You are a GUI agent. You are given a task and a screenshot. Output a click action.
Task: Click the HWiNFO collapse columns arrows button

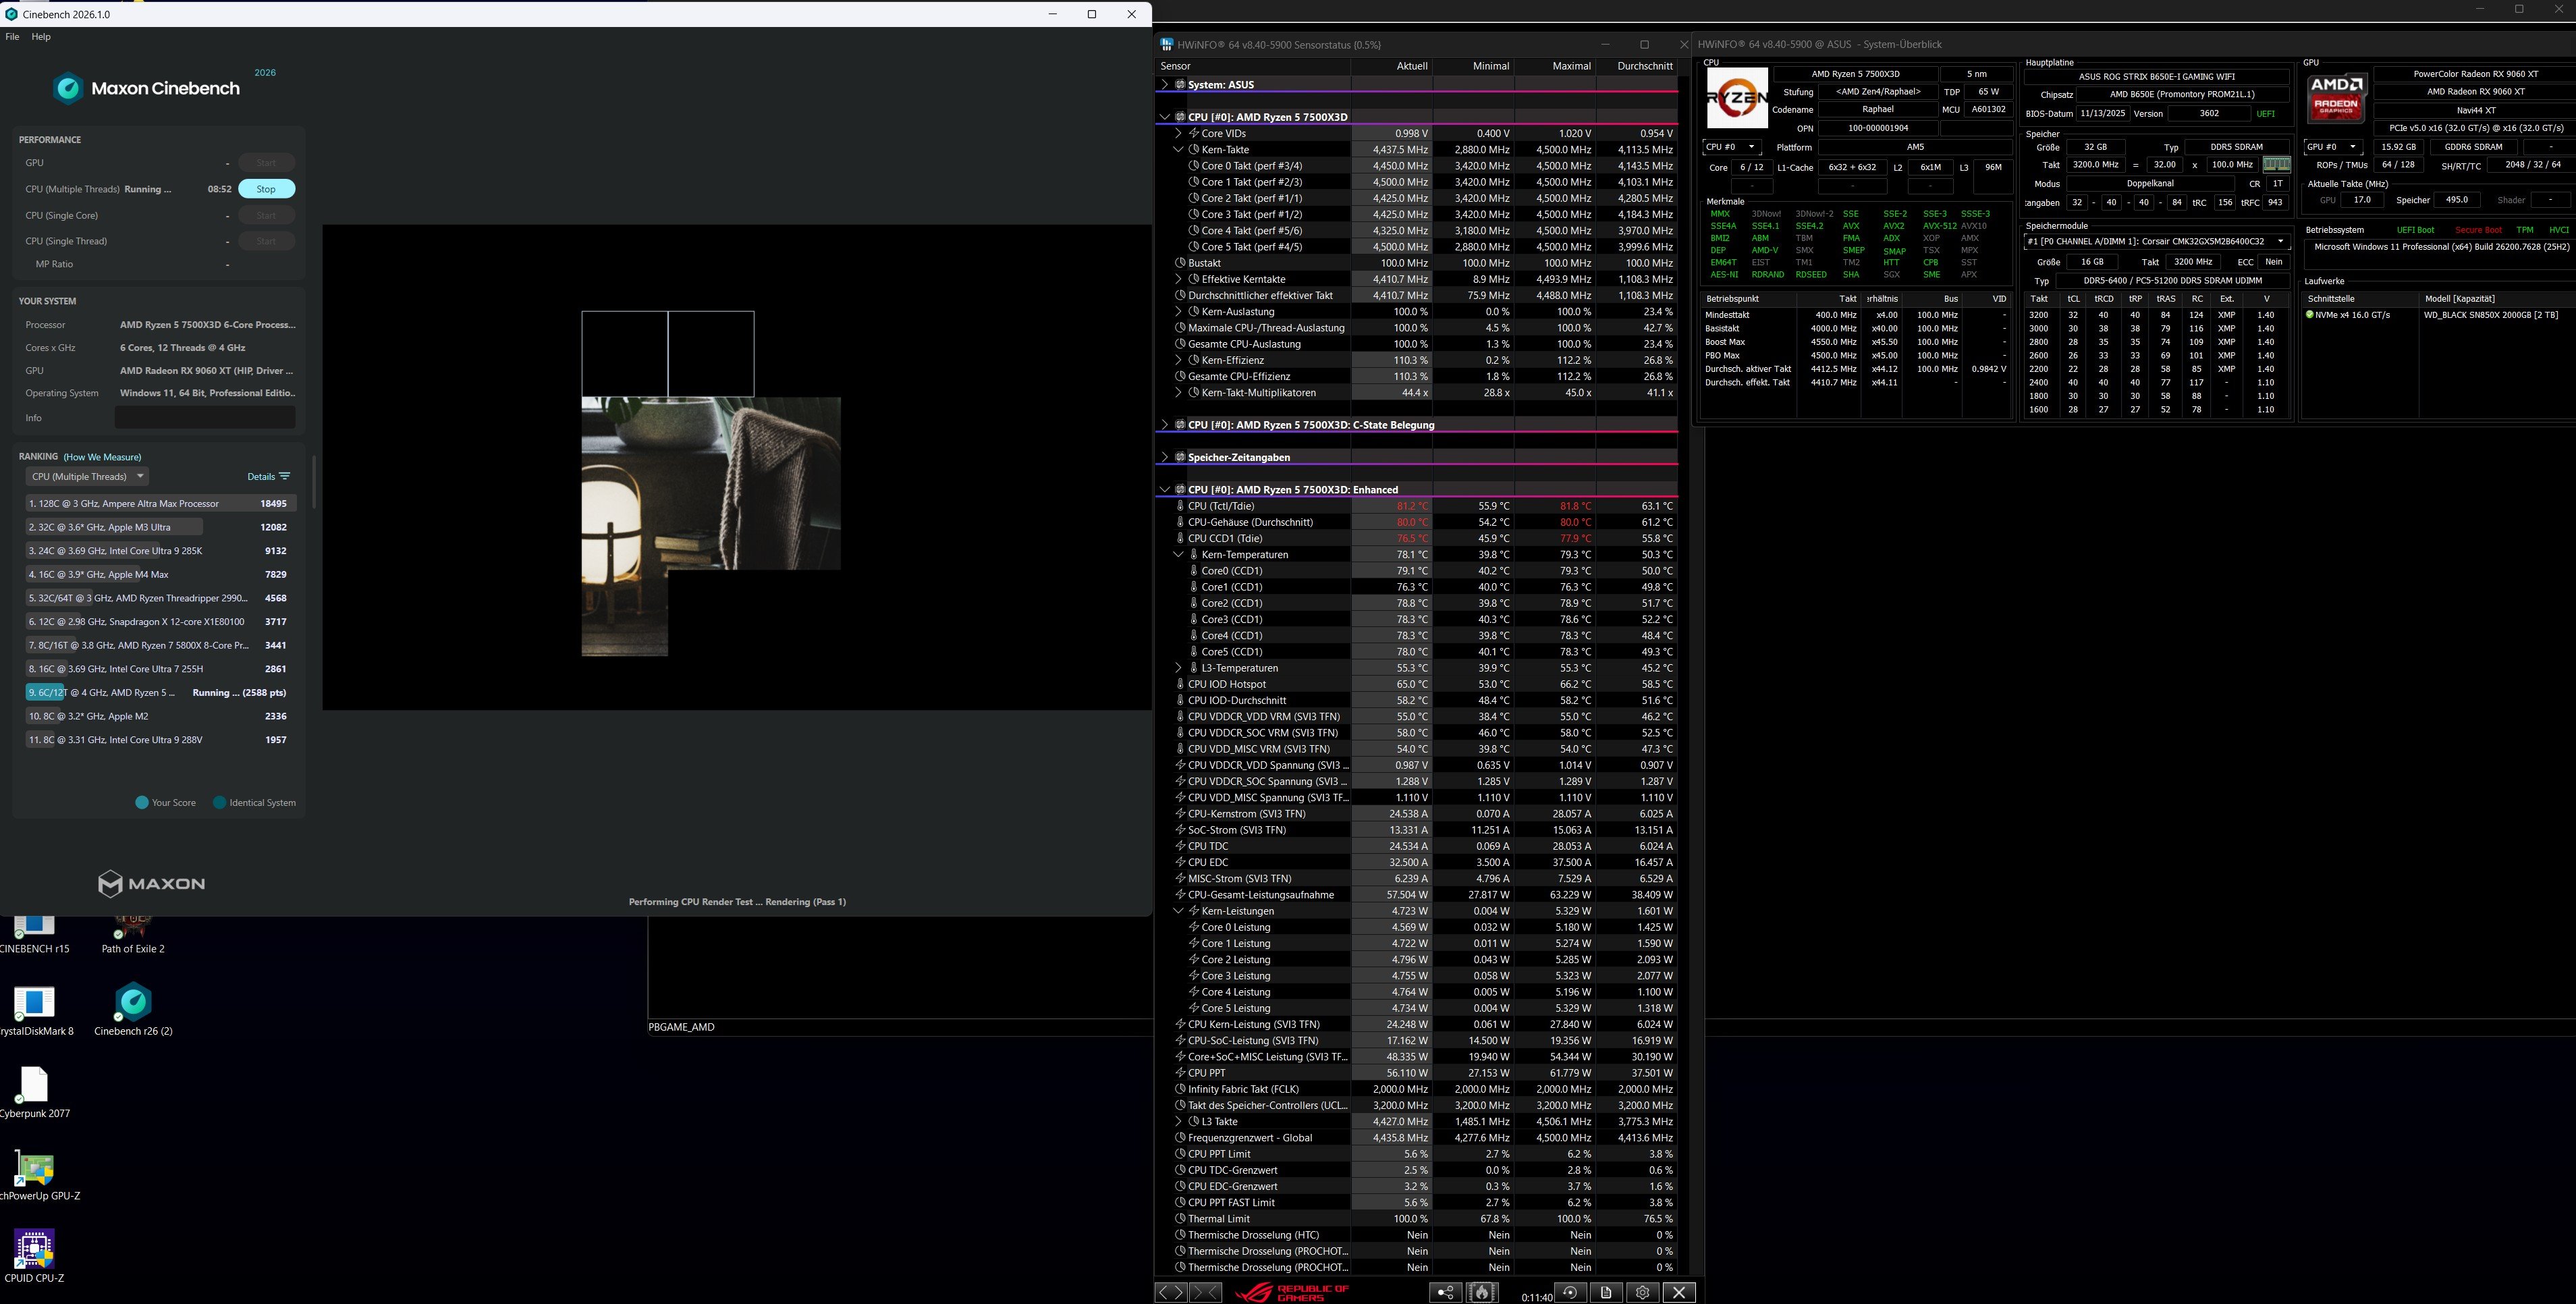point(1205,1292)
